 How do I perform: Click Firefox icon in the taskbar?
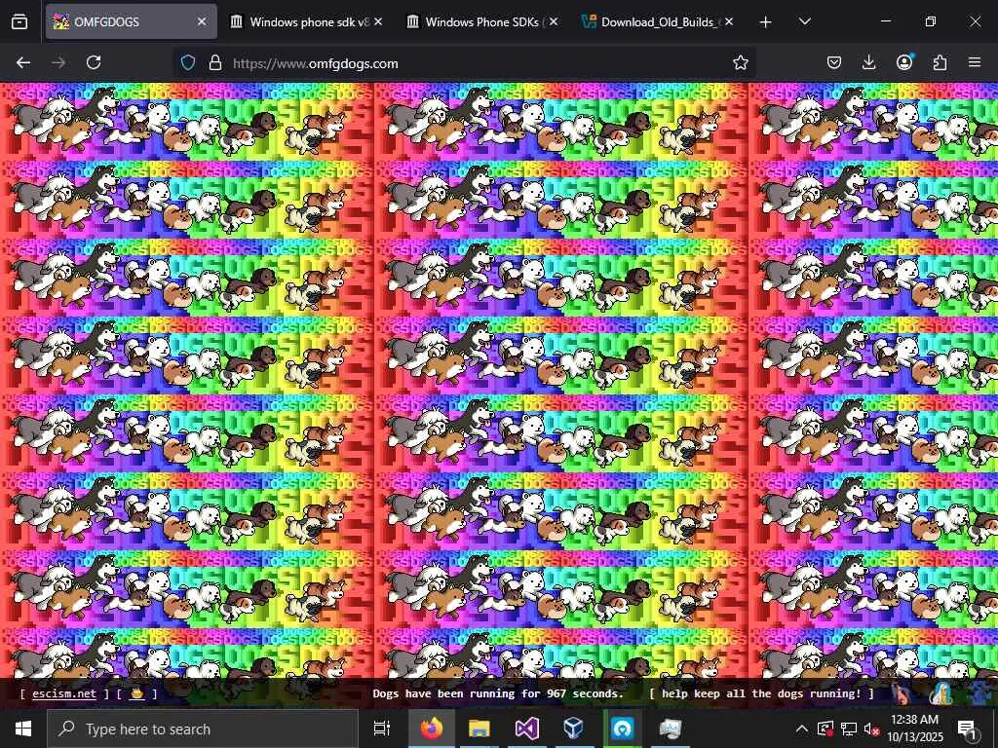[432, 729]
